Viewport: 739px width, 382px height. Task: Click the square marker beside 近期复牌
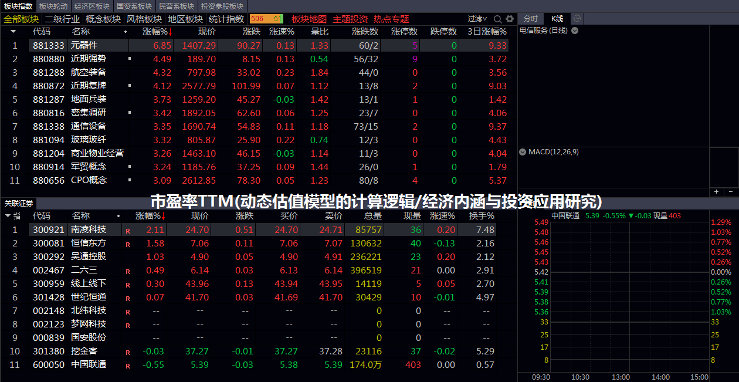point(129,86)
